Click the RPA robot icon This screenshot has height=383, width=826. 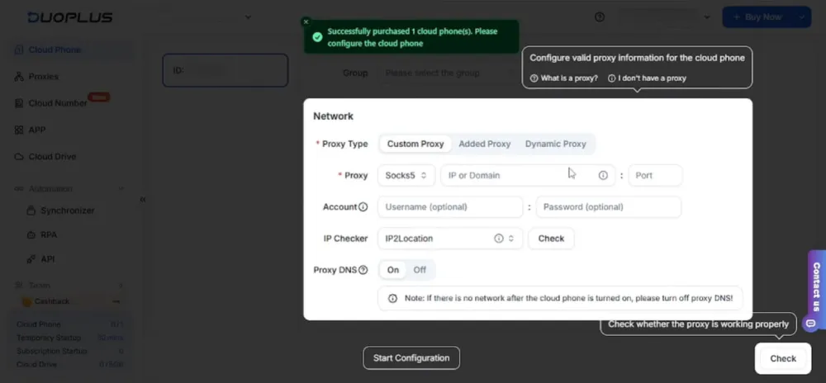click(31, 234)
